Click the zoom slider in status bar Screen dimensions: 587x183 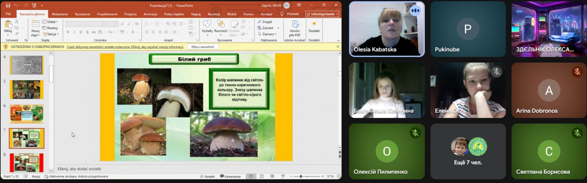click(x=301, y=176)
